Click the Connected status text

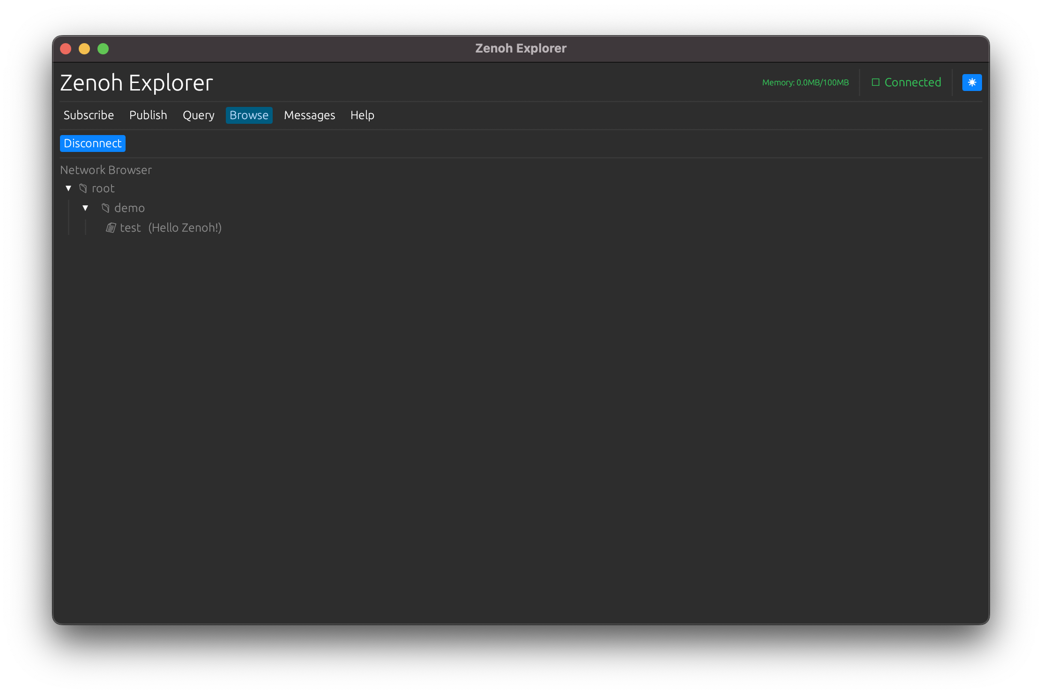pyautogui.click(x=912, y=83)
